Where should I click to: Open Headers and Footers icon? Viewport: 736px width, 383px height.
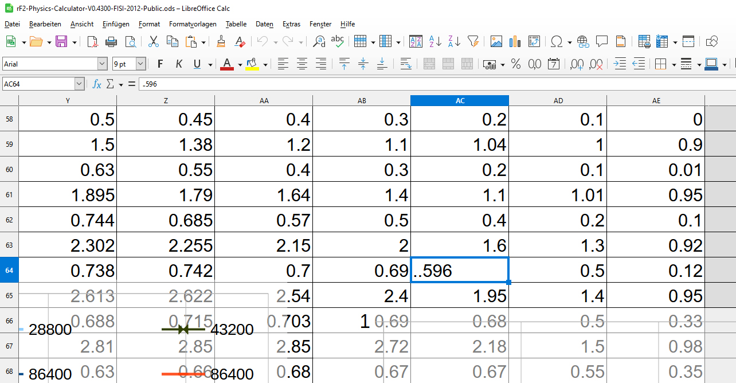point(621,41)
